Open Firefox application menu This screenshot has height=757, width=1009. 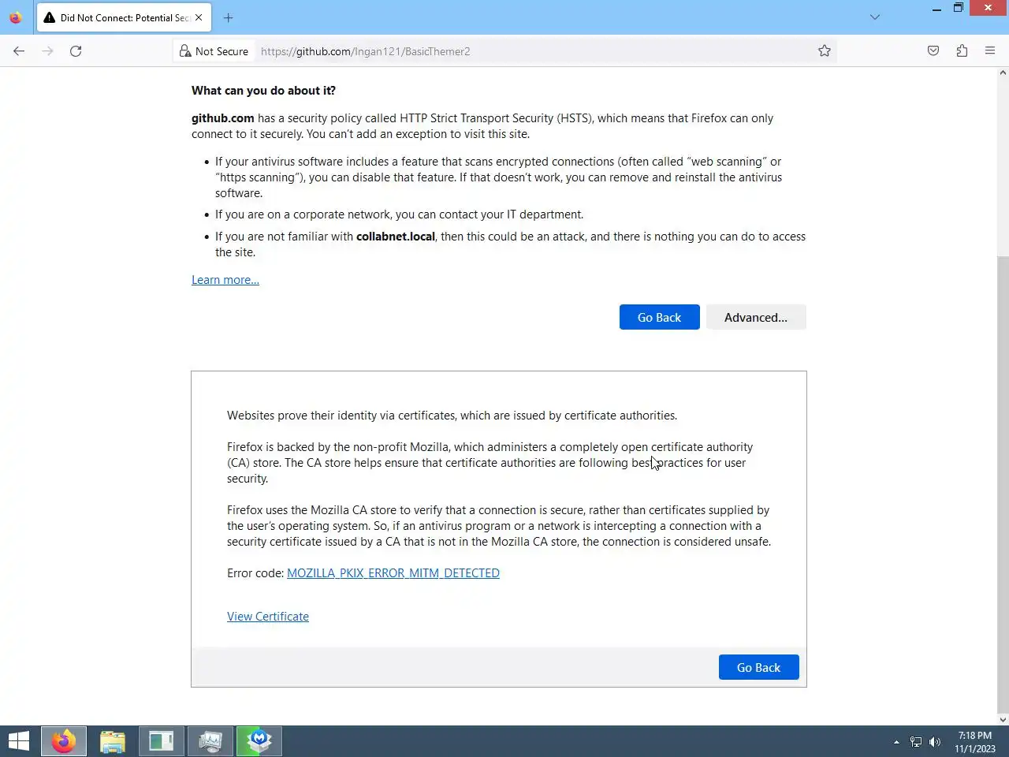pos(990,51)
